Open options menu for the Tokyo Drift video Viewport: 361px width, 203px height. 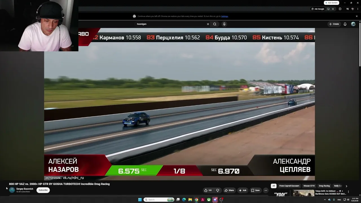[348, 192]
